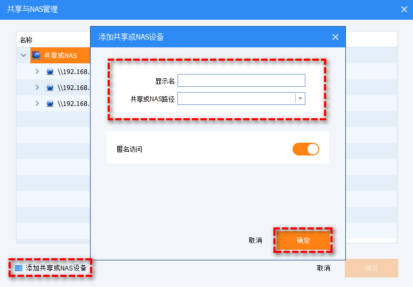Click the third \\192.168 entry's network icon
This screenshot has height=287, width=413.
[50, 103]
